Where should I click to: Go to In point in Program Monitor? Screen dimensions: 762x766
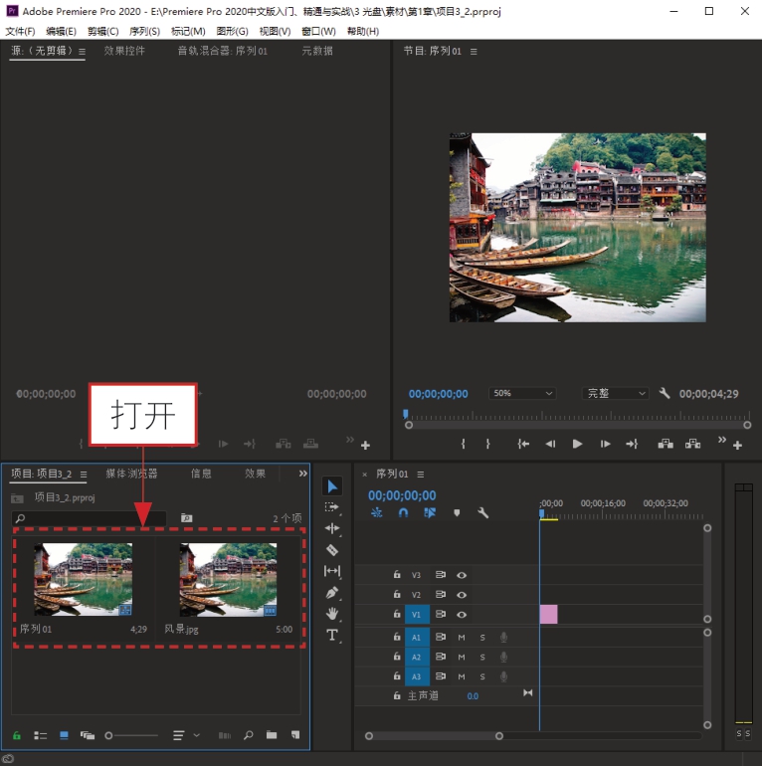[x=523, y=444]
